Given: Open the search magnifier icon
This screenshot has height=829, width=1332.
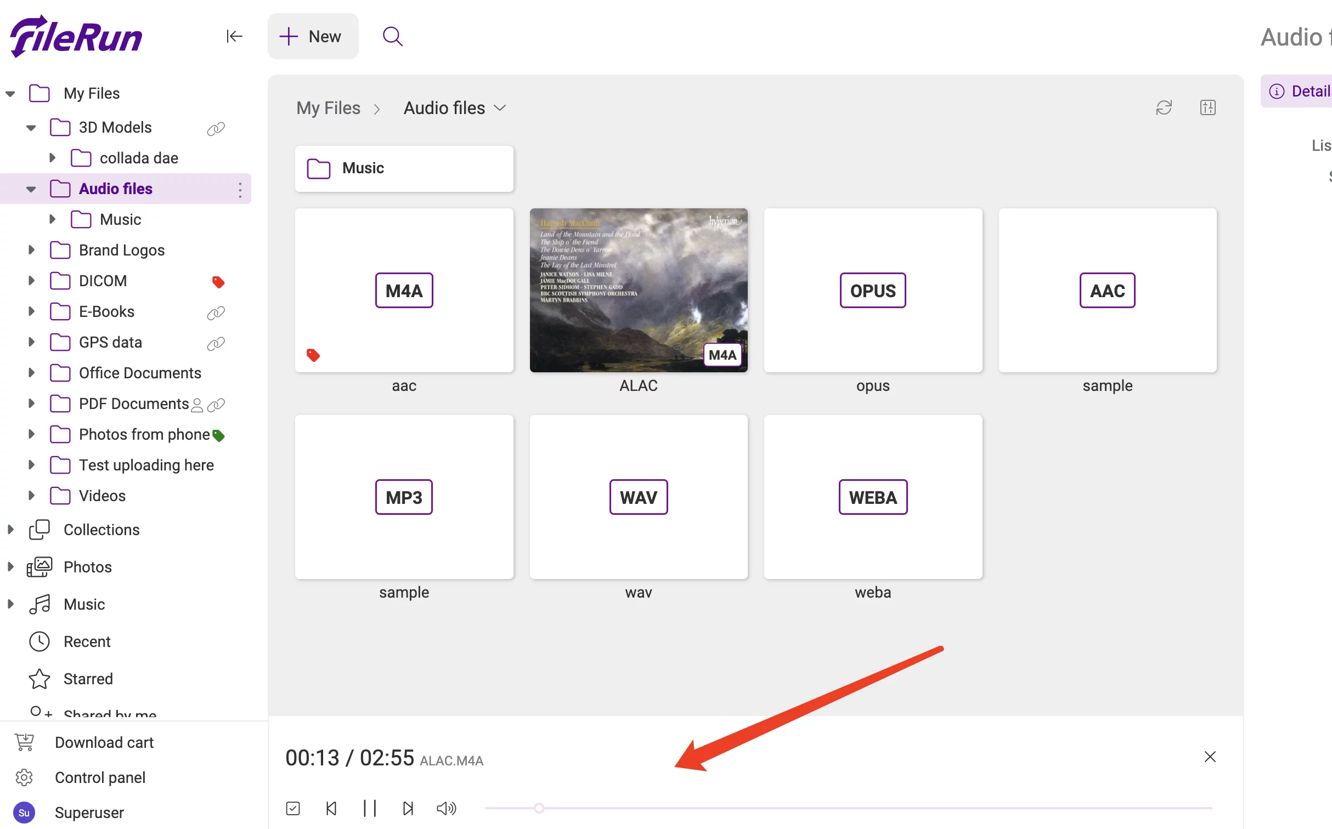Looking at the screenshot, I should [392, 36].
